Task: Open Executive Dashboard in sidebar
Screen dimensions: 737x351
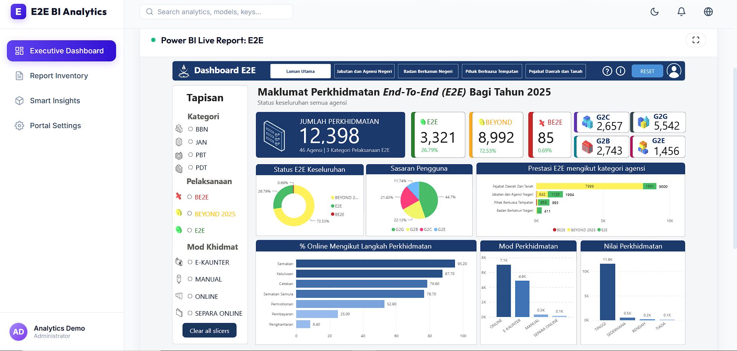Action: (x=61, y=51)
